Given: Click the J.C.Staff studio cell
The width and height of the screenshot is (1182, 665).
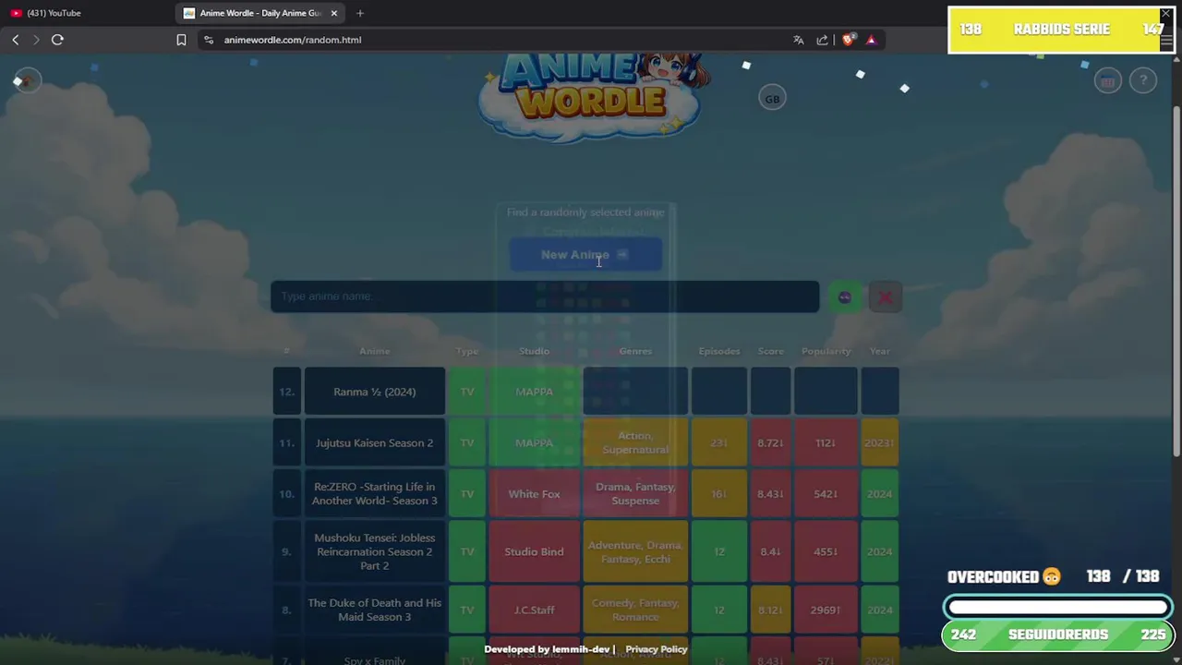Looking at the screenshot, I should pyautogui.click(x=534, y=610).
